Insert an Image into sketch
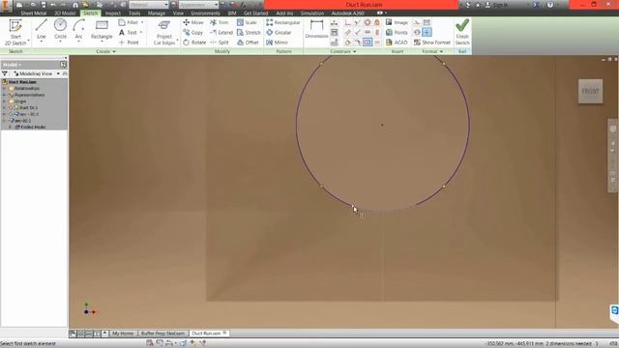The height and width of the screenshot is (348, 619). tap(397, 22)
